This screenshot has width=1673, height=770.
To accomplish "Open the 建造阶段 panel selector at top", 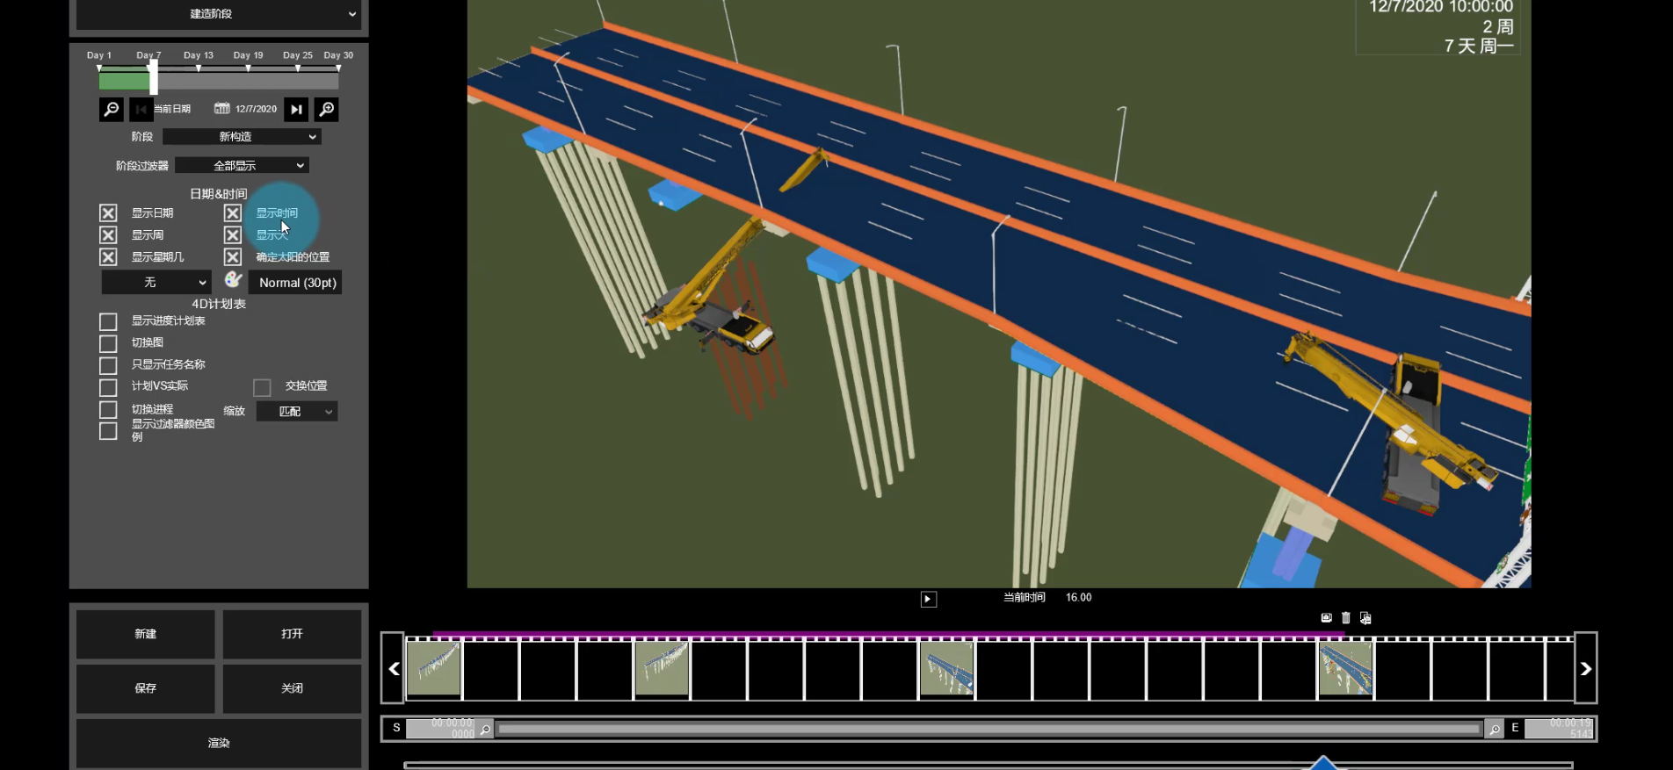I will click(218, 14).
